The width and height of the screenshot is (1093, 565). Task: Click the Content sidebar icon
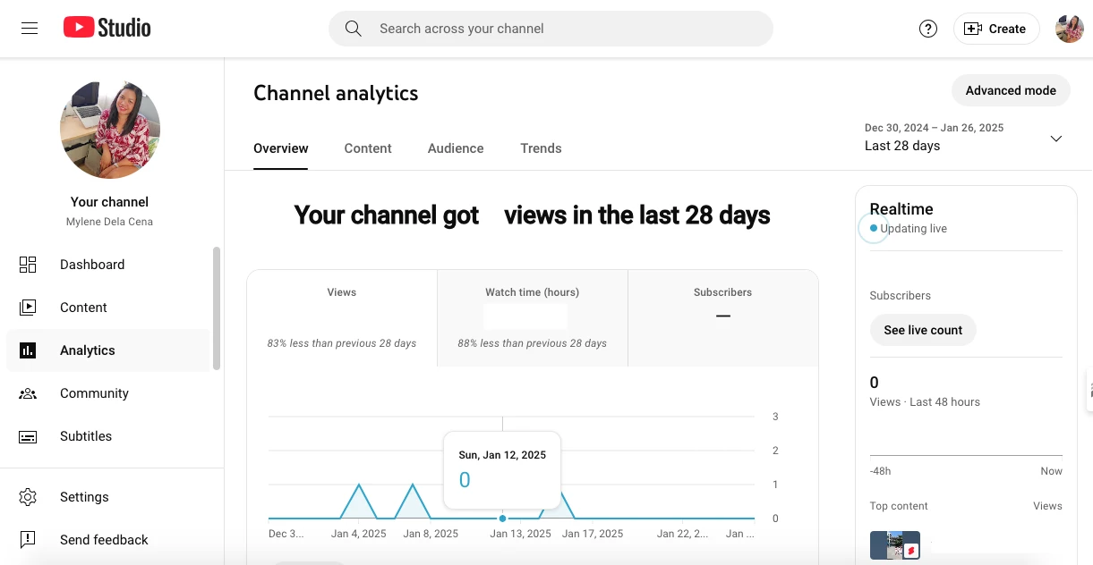click(x=28, y=308)
